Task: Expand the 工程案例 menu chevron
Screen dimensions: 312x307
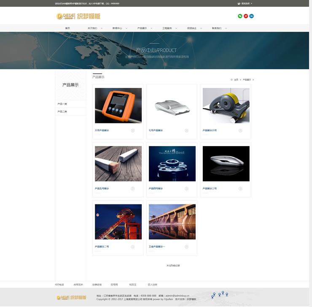Action: coord(176,28)
